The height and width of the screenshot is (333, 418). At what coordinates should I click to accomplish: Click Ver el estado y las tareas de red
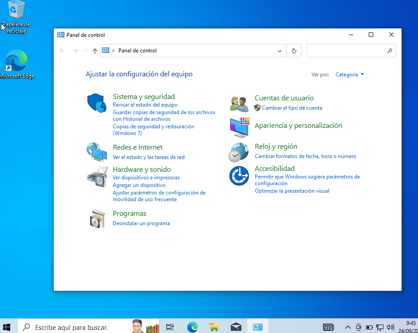[x=149, y=157]
